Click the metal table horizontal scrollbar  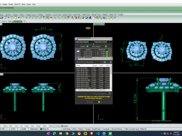[x=93, y=90]
